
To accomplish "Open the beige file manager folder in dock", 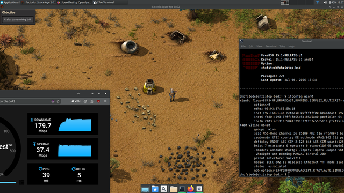I will coord(173,189).
